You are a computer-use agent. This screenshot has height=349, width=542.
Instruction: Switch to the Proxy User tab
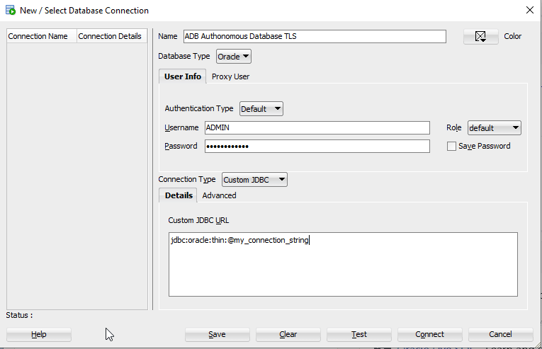pos(230,76)
